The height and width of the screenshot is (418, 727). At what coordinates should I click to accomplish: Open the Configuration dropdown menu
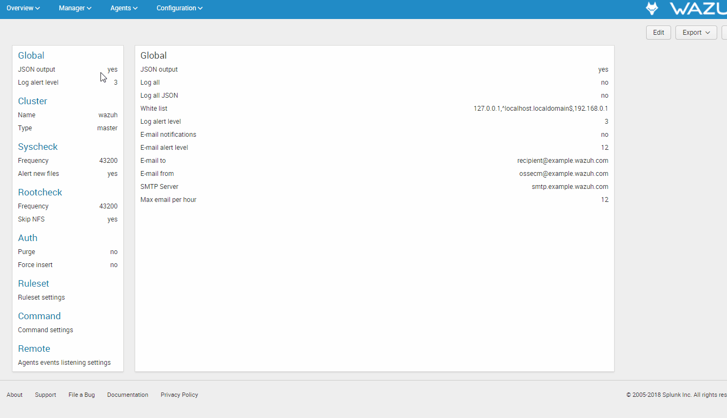[x=180, y=8]
